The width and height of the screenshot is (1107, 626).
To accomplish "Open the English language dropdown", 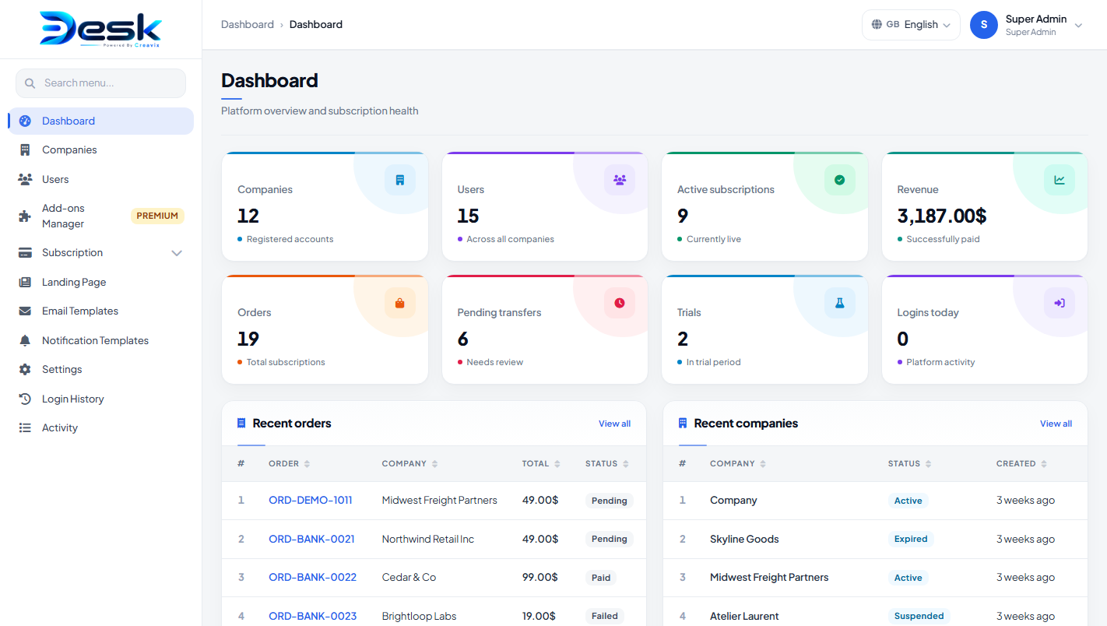I will 911,25.
